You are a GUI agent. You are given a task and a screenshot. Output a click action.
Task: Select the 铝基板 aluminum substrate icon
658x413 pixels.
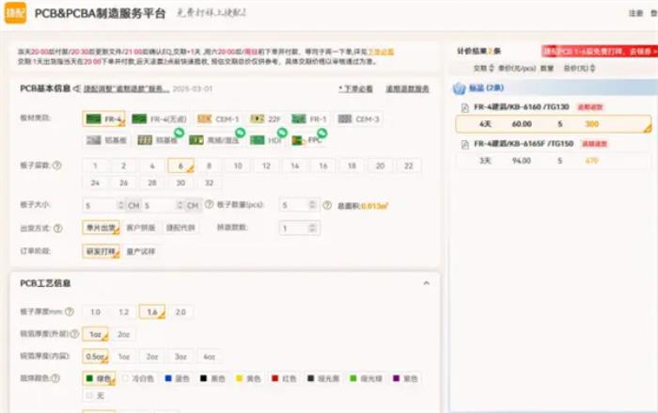(94, 140)
